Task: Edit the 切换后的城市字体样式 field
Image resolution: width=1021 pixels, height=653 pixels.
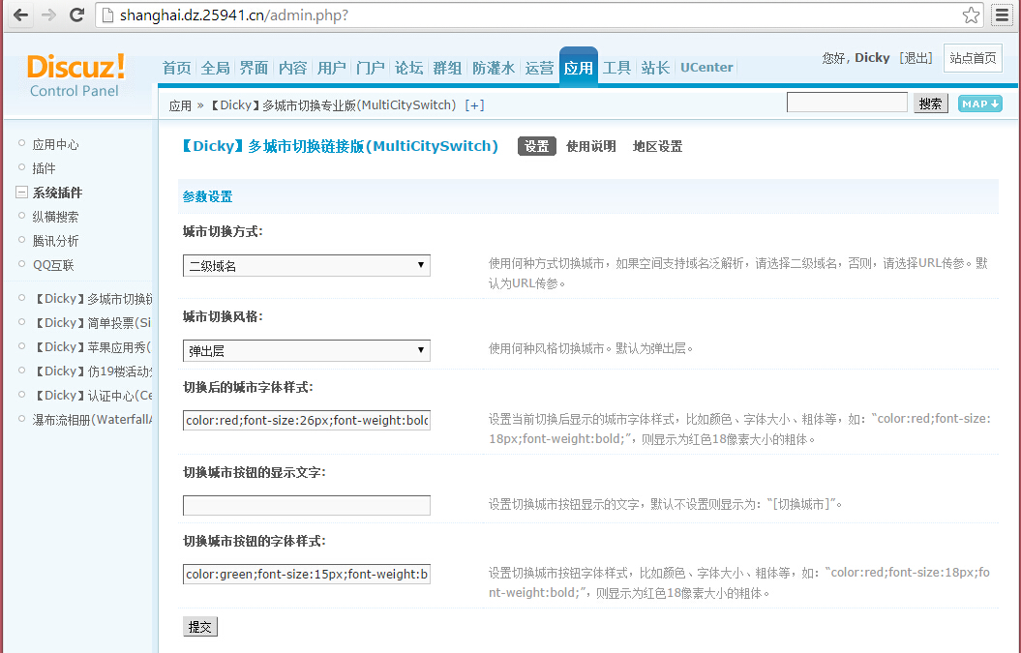Action: pos(307,420)
